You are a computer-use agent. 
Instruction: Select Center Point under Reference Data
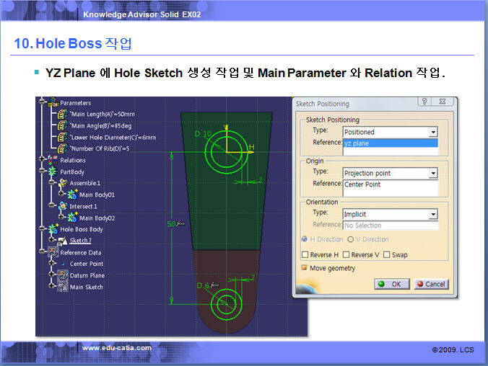(86, 264)
